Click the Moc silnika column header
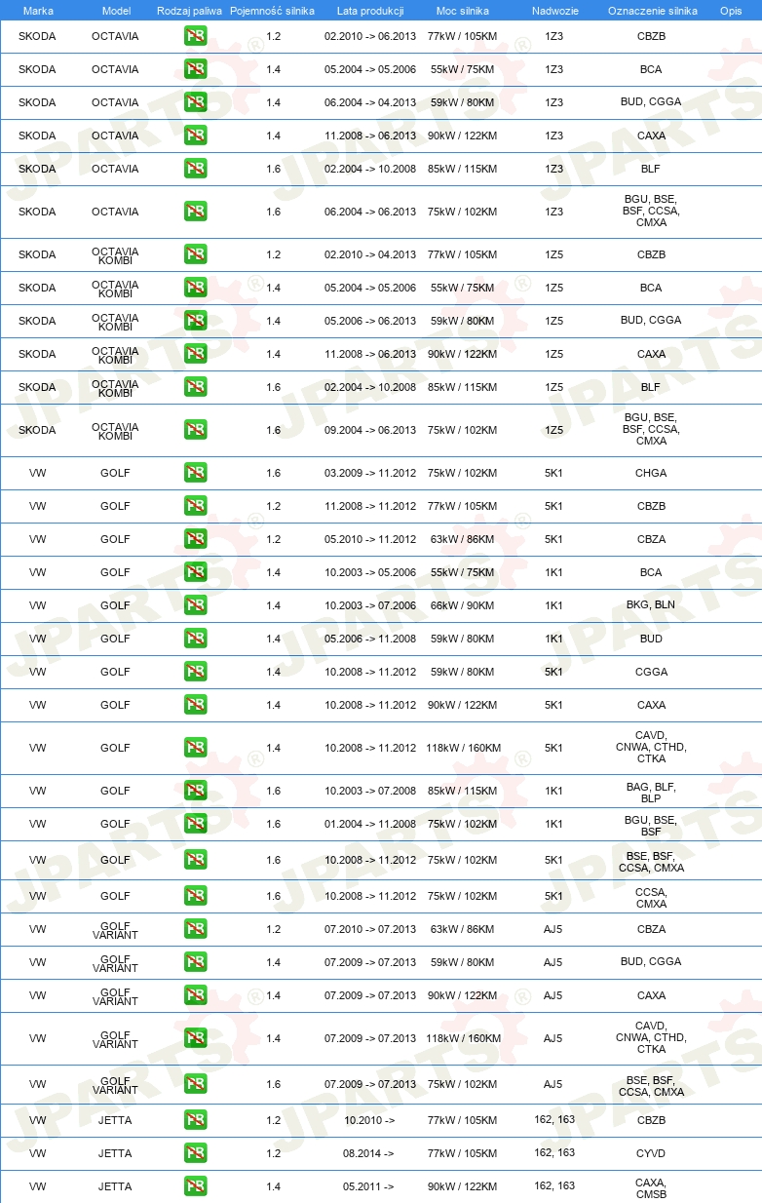Screen dimensions: 762x1203 pos(462,11)
